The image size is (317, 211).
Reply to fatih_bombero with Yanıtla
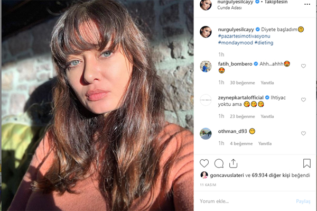coord(267,82)
